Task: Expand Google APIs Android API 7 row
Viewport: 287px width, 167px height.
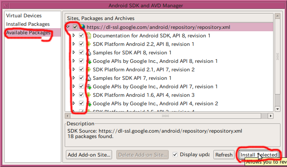Action: point(74,86)
